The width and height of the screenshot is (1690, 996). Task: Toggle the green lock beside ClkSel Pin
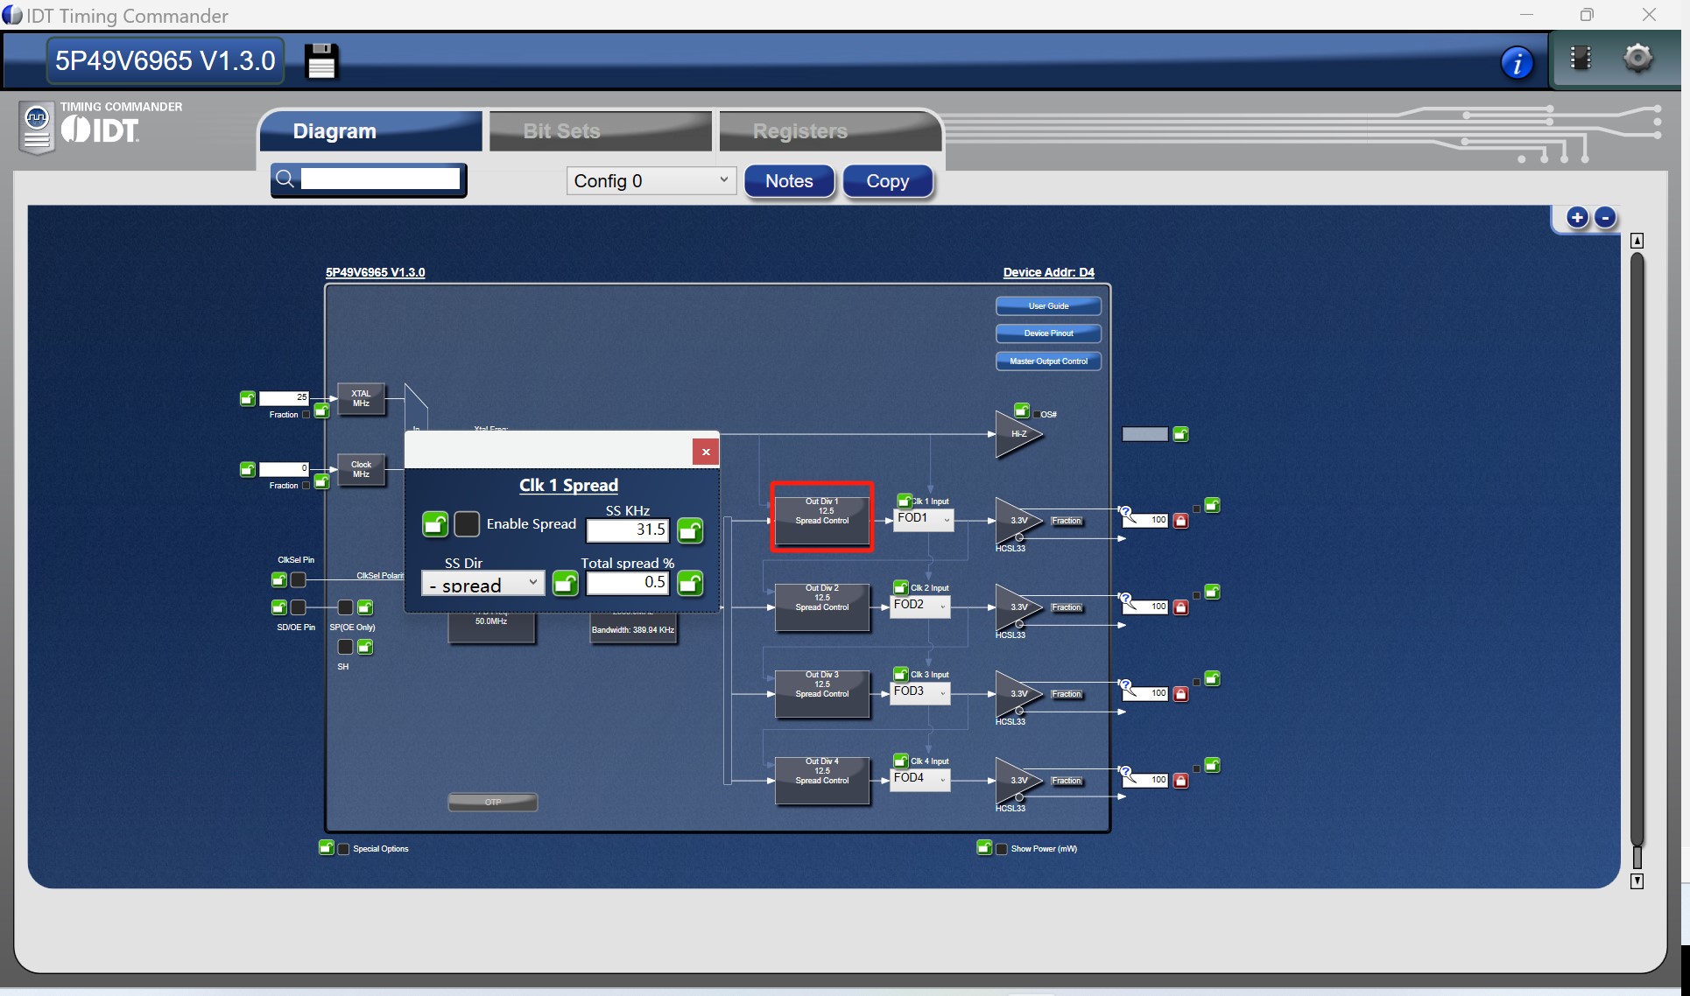[278, 579]
